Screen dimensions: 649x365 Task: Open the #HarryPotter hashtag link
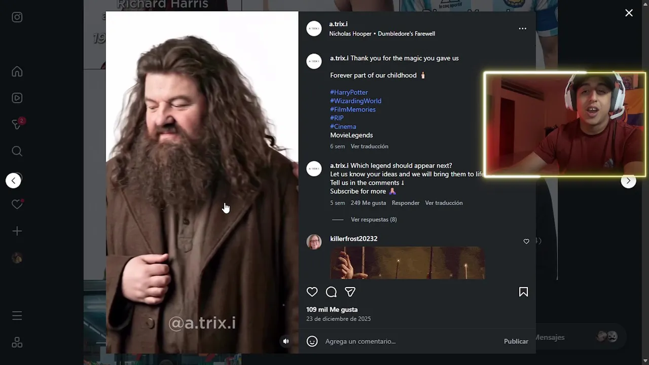point(349,92)
